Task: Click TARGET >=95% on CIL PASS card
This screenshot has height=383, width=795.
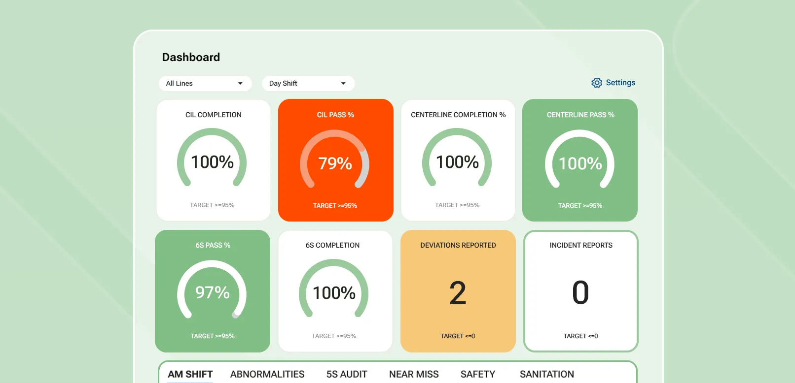Action: click(x=335, y=206)
